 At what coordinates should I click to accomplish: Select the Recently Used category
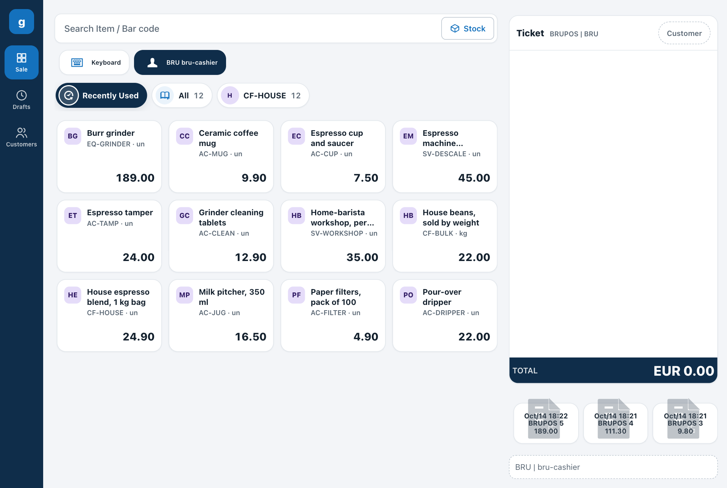tap(101, 95)
